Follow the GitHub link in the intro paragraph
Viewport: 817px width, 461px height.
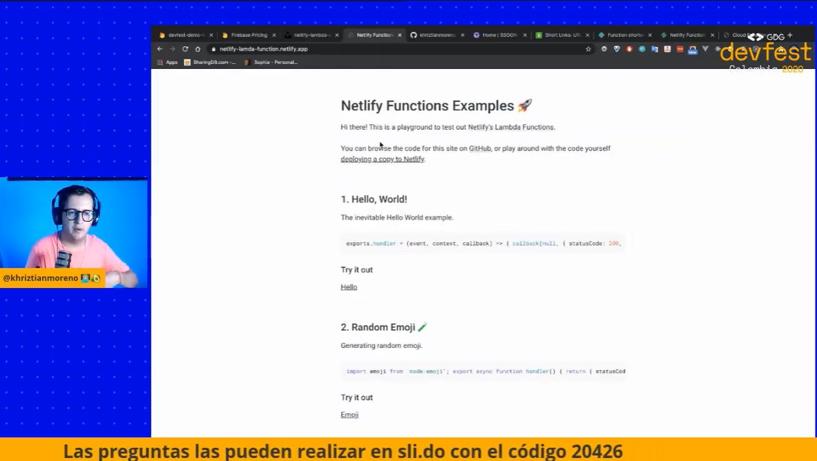click(480, 148)
